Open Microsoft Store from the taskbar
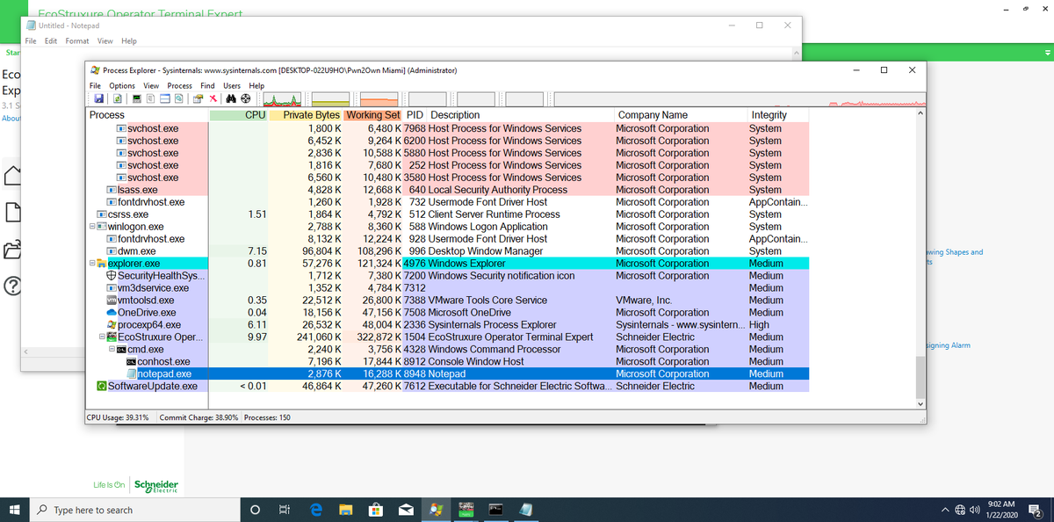The width and height of the screenshot is (1054, 522). pos(375,509)
